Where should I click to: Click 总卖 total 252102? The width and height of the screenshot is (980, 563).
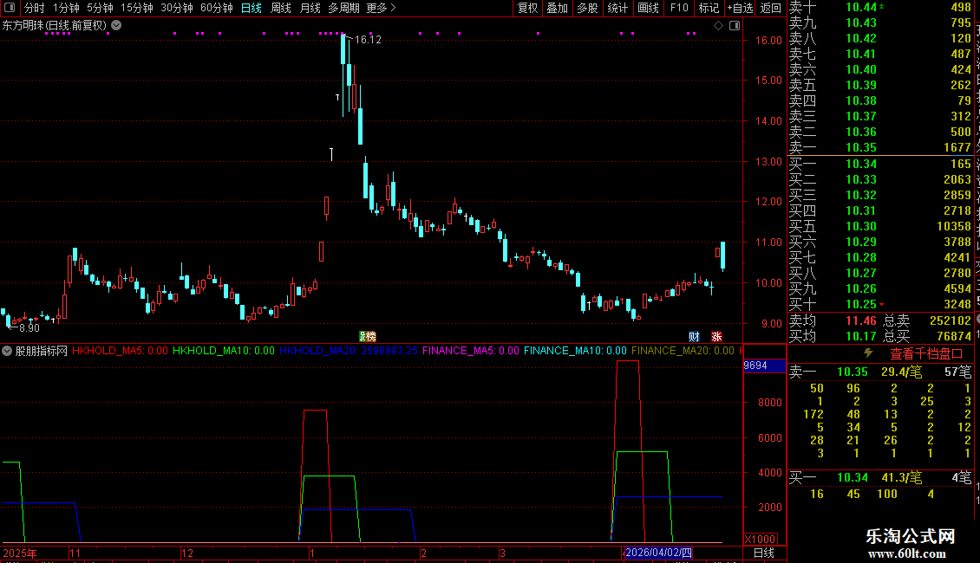coord(951,320)
